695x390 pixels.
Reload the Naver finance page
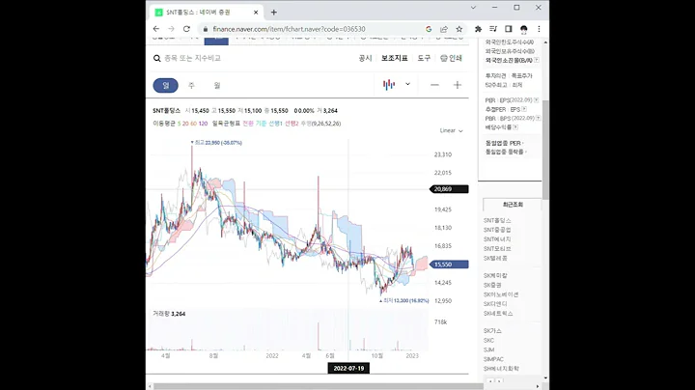tap(186, 29)
